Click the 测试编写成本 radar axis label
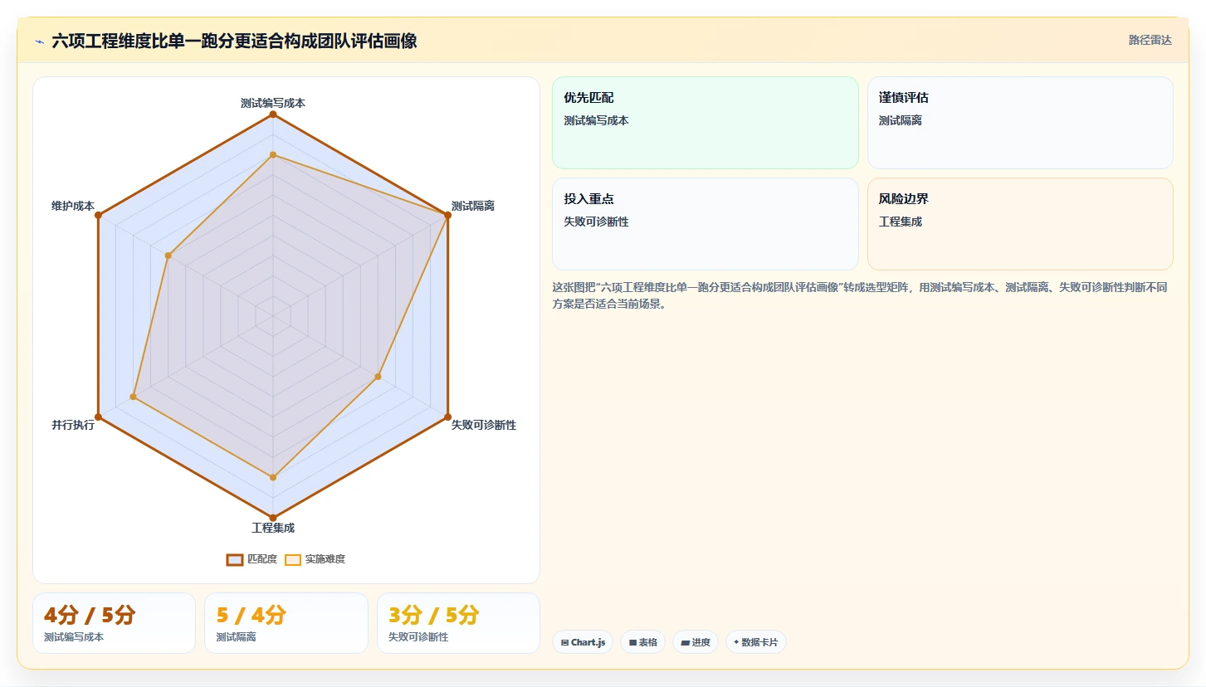The image size is (1206, 687). (273, 103)
